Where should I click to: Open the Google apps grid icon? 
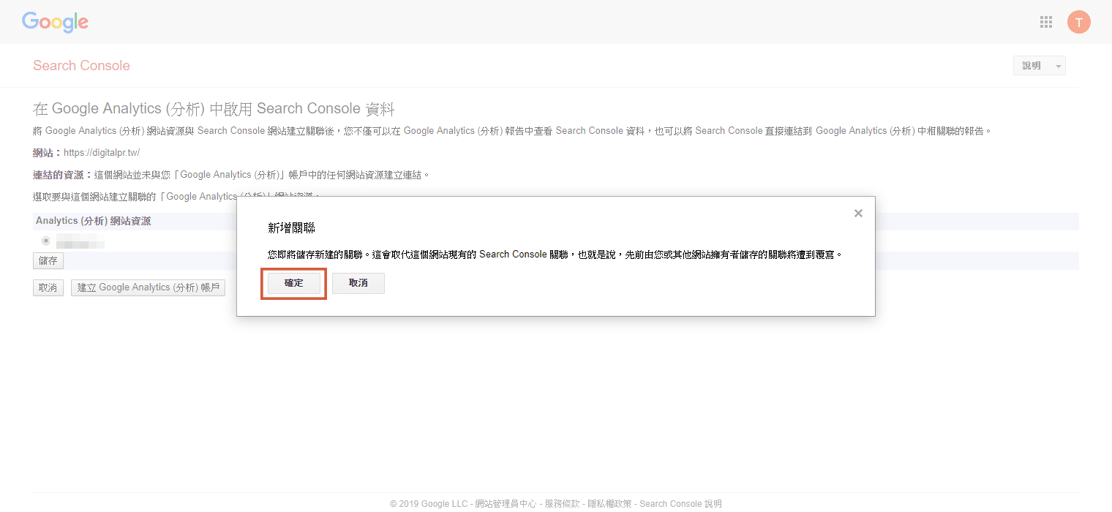tap(1045, 22)
